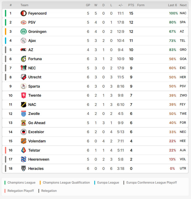
Task: Click the Fortuna club crest
Action: tap(23, 59)
